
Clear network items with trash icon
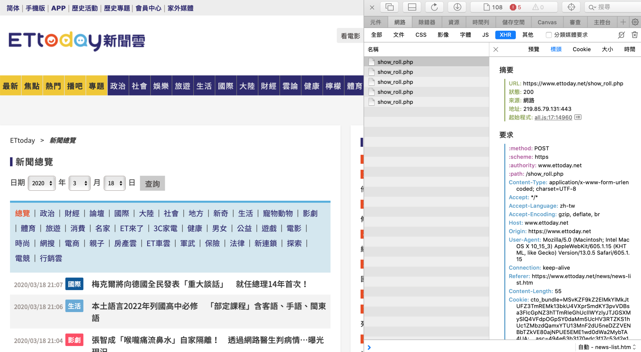(x=635, y=35)
